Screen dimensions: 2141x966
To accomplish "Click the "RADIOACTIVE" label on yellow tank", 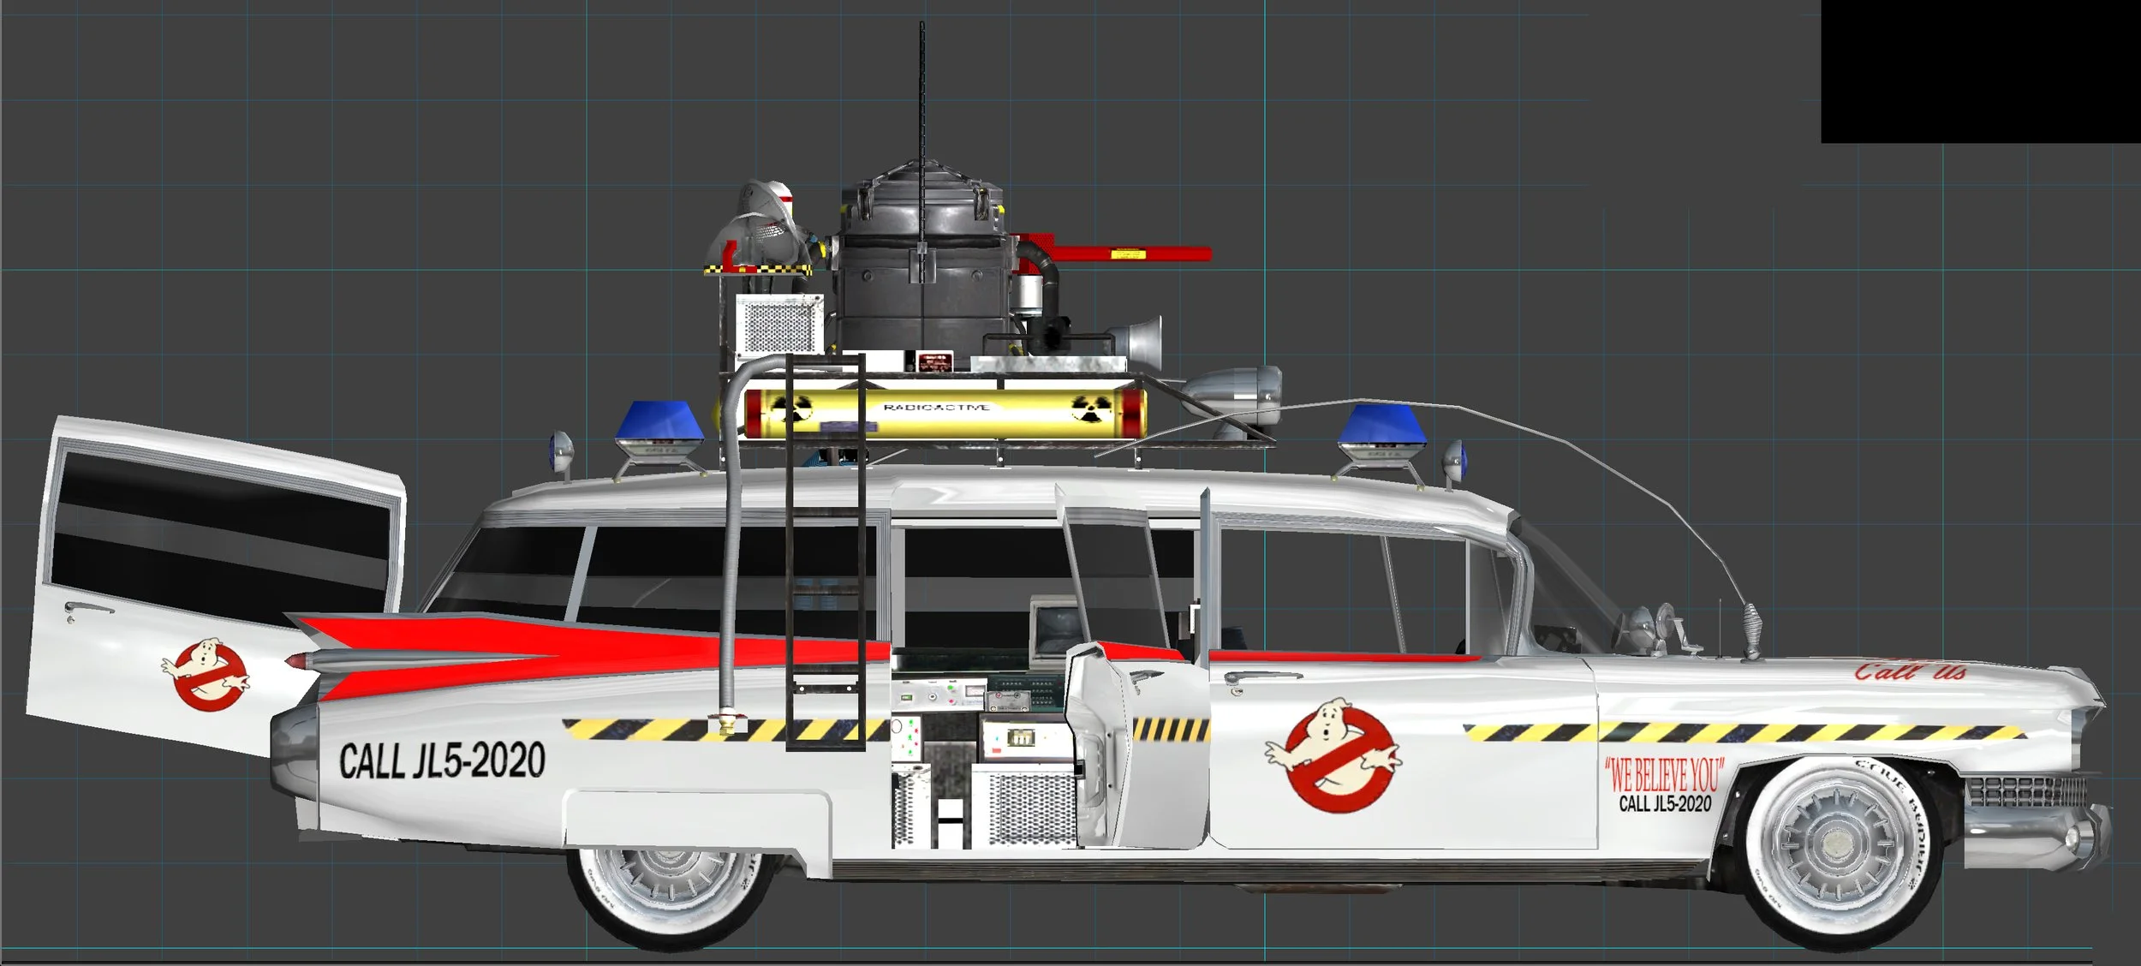I will coord(936,408).
